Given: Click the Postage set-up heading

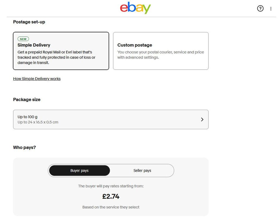Looking at the screenshot, I should pyautogui.click(x=29, y=22).
